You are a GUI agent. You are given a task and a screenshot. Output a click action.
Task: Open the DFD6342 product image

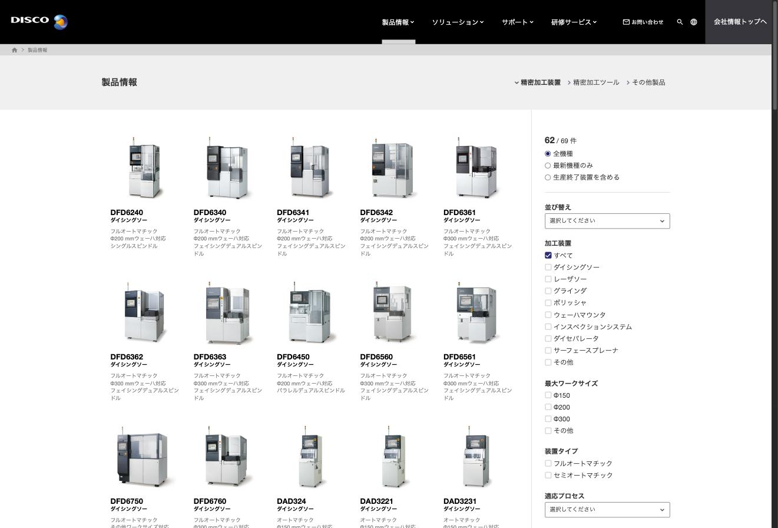[395, 168]
